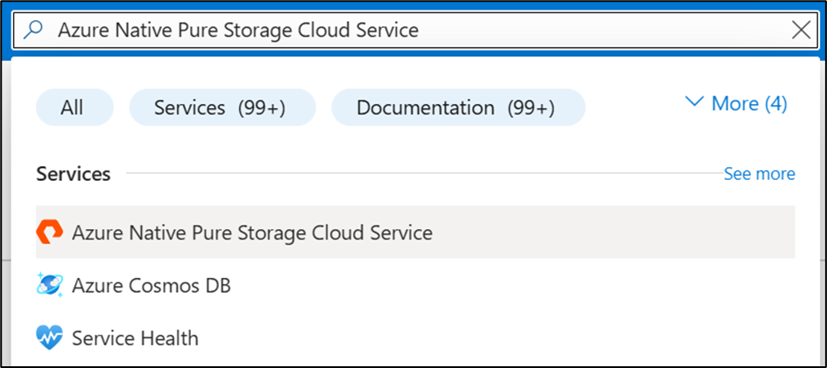Viewport: 827px width, 368px height.
Task: Choose the Azure Cosmos DB result
Action: (x=152, y=285)
